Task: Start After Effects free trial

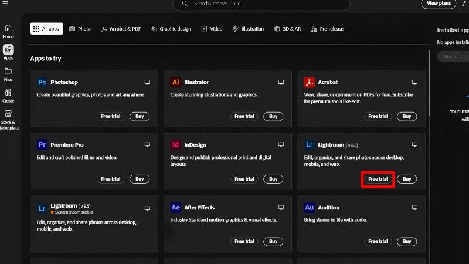Action: coord(244,241)
